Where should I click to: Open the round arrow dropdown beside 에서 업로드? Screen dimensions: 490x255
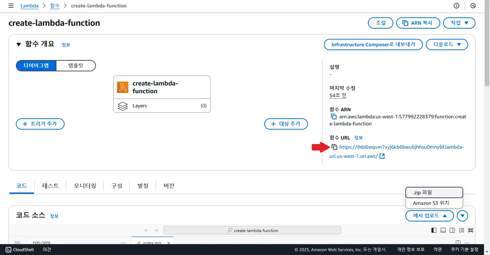pyautogui.click(x=462, y=215)
